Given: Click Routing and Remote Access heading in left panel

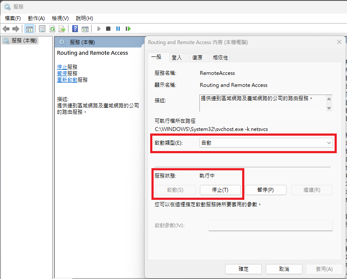Looking at the screenshot, I should point(92,53).
